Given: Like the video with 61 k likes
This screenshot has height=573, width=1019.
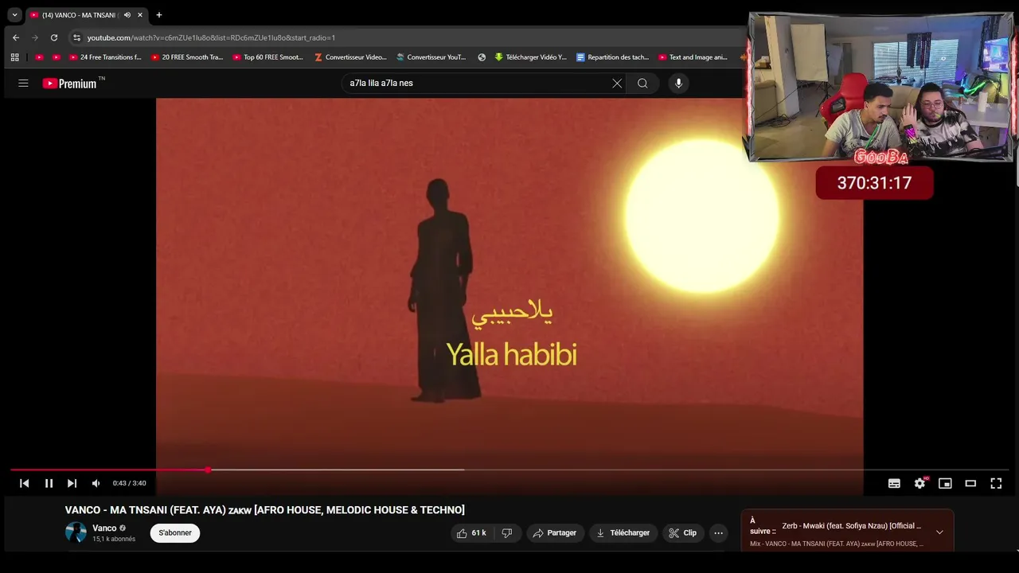Looking at the screenshot, I should coord(470,533).
